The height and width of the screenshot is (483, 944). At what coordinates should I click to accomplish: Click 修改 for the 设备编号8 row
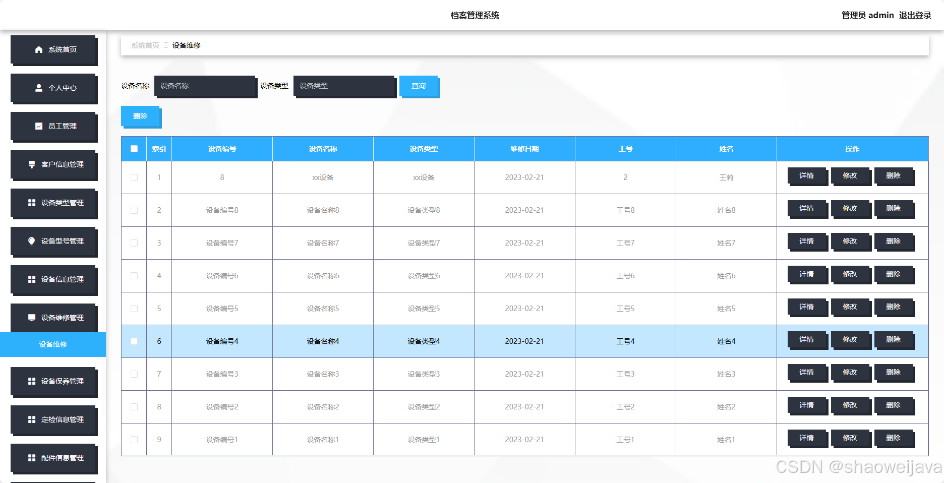[x=850, y=209]
